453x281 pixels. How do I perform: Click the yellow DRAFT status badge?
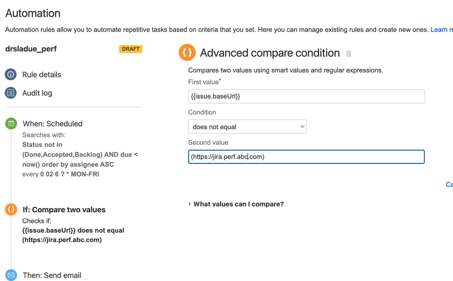(x=131, y=49)
